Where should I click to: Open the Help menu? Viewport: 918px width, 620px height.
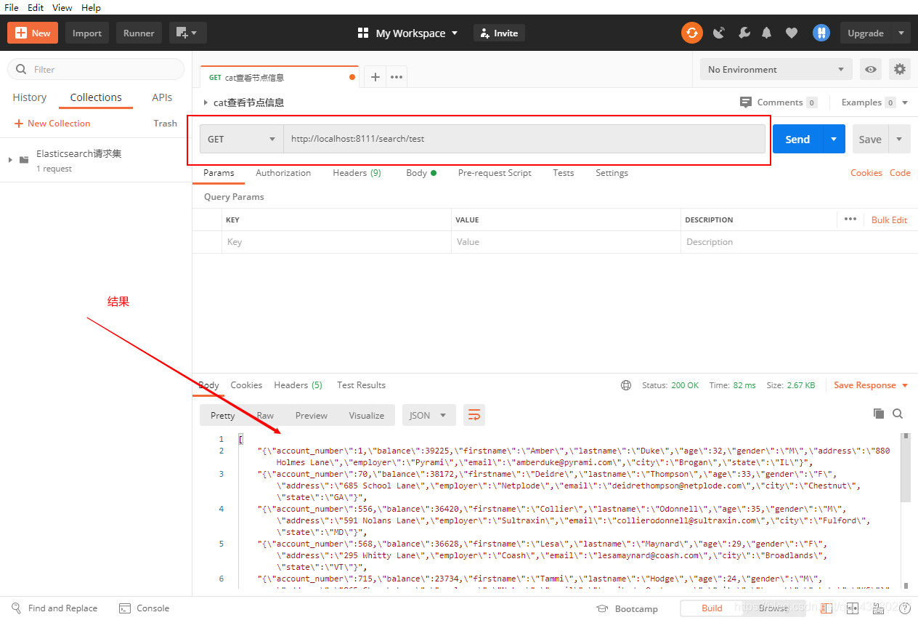pos(92,7)
